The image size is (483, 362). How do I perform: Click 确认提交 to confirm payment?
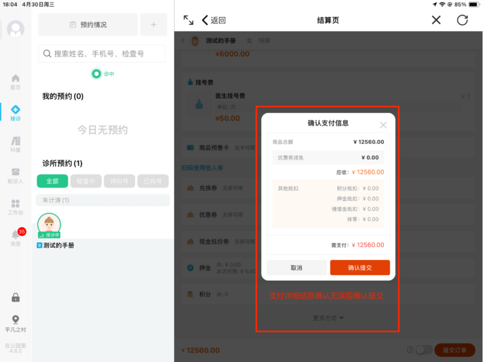[360, 268]
